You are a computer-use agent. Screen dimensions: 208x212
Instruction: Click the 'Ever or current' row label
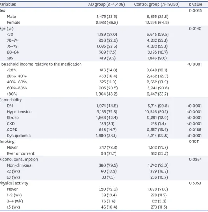[x=21, y=153]
